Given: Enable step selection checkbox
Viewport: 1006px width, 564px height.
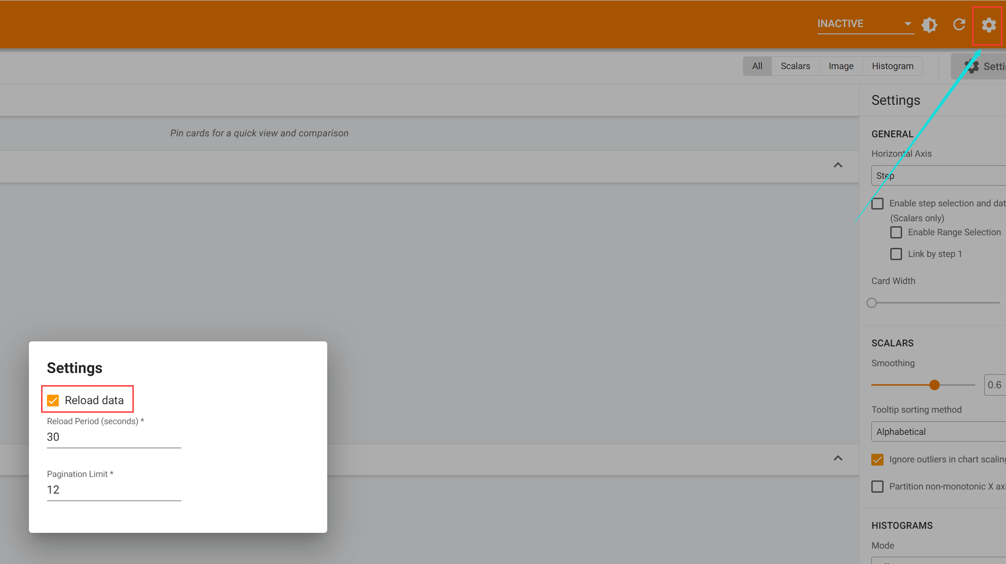Looking at the screenshot, I should point(878,204).
